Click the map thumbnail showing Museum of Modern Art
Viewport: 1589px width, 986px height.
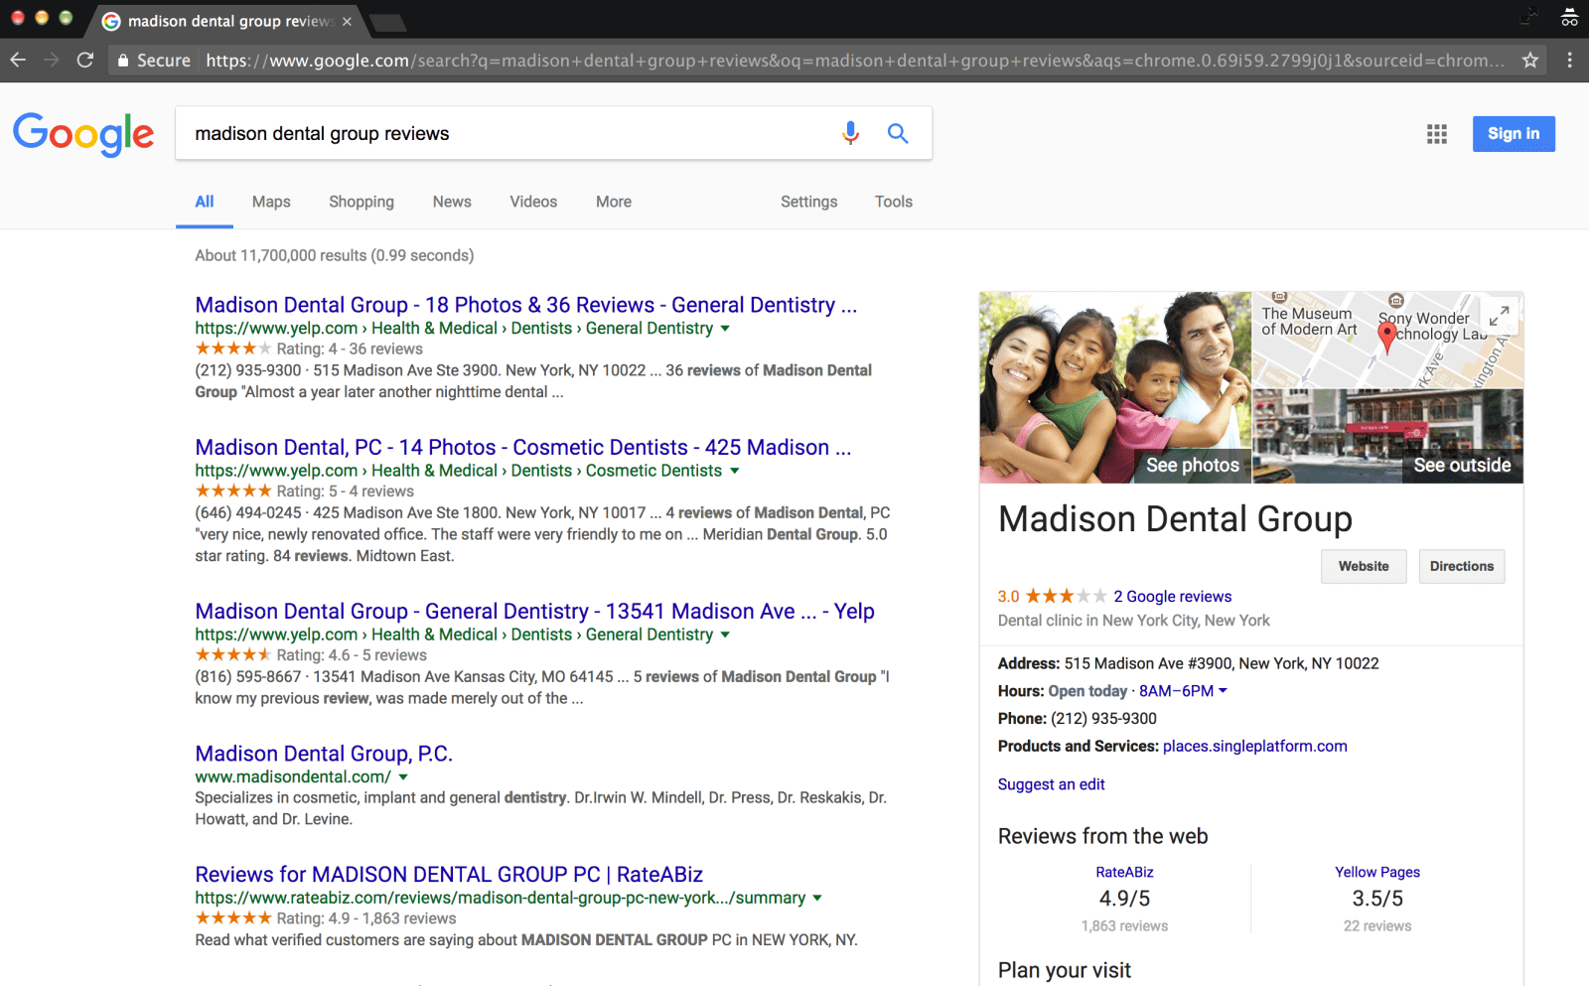tap(1387, 340)
